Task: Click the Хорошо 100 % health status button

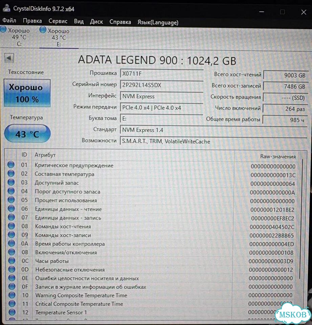Action: click(x=27, y=93)
